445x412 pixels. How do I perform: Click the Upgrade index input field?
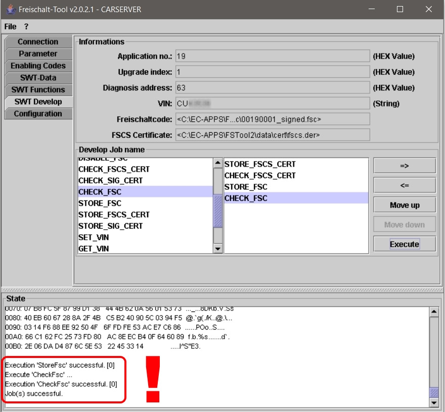[273, 72]
